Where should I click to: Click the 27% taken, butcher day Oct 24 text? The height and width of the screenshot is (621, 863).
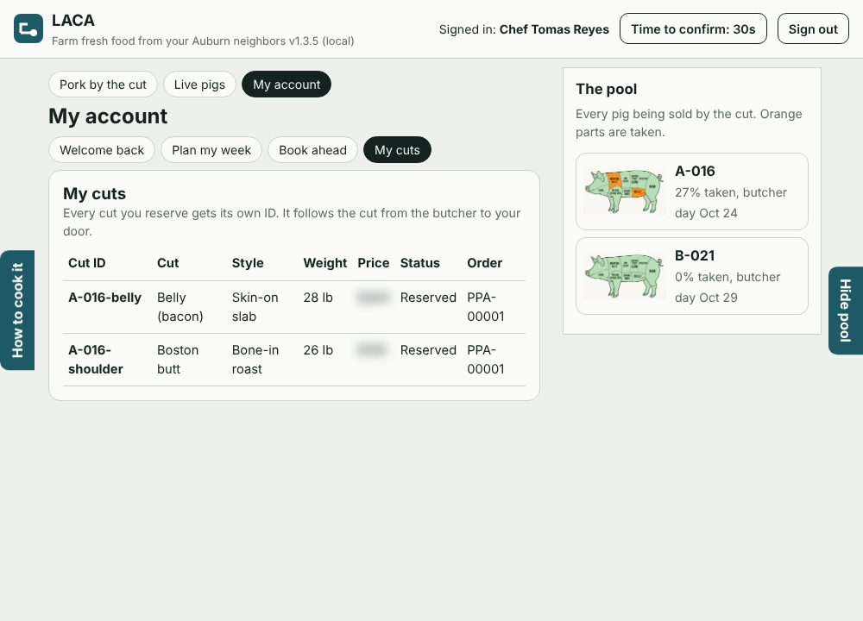point(731,203)
